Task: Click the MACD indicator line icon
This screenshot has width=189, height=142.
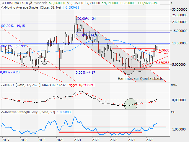Action: click(3, 85)
